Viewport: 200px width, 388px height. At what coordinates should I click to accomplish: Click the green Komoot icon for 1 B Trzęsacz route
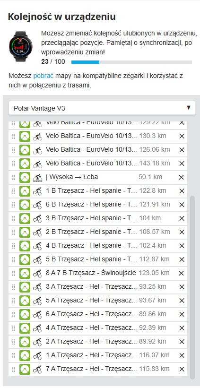25,191
